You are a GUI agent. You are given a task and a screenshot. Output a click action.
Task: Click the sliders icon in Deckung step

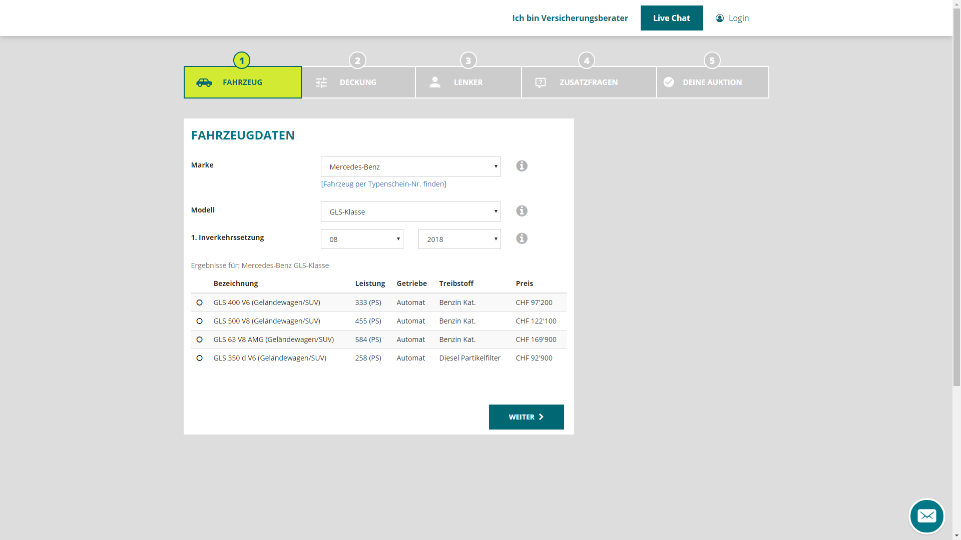coord(321,82)
